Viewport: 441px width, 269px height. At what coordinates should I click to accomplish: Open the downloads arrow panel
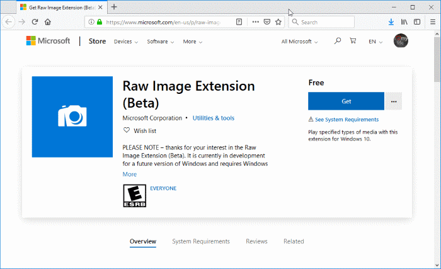point(391,22)
